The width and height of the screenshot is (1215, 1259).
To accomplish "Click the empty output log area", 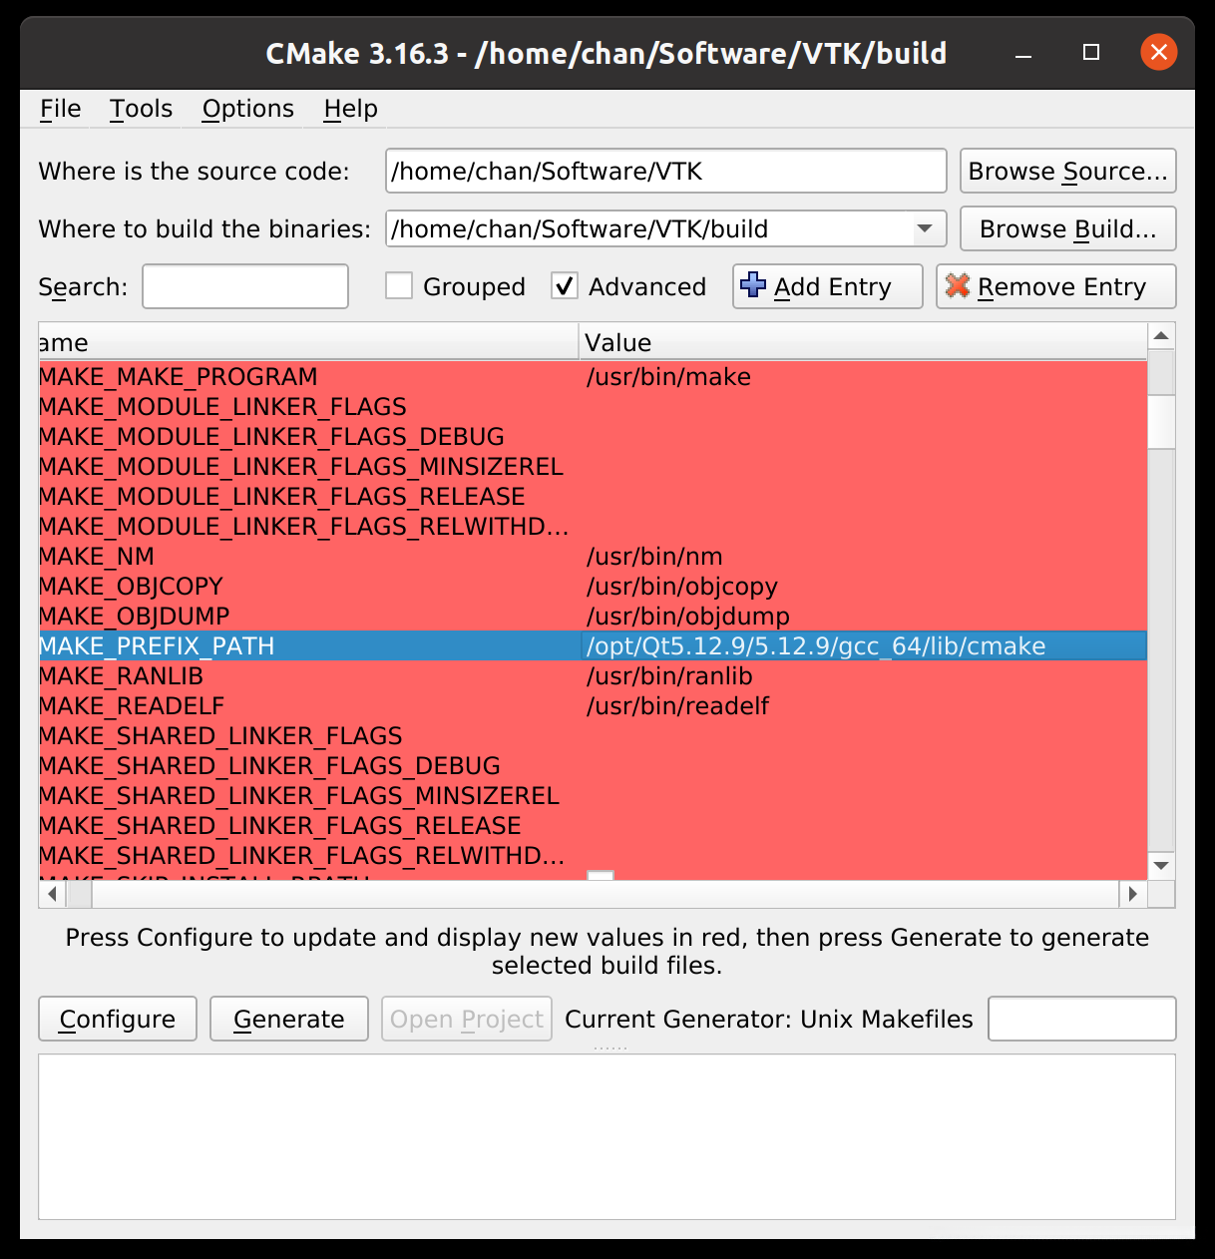I will click(607, 1136).
